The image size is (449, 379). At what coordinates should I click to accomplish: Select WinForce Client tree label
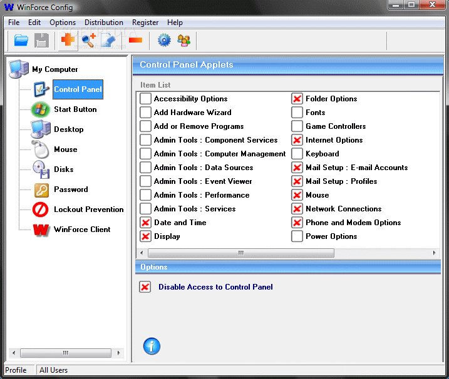point(82,230)
